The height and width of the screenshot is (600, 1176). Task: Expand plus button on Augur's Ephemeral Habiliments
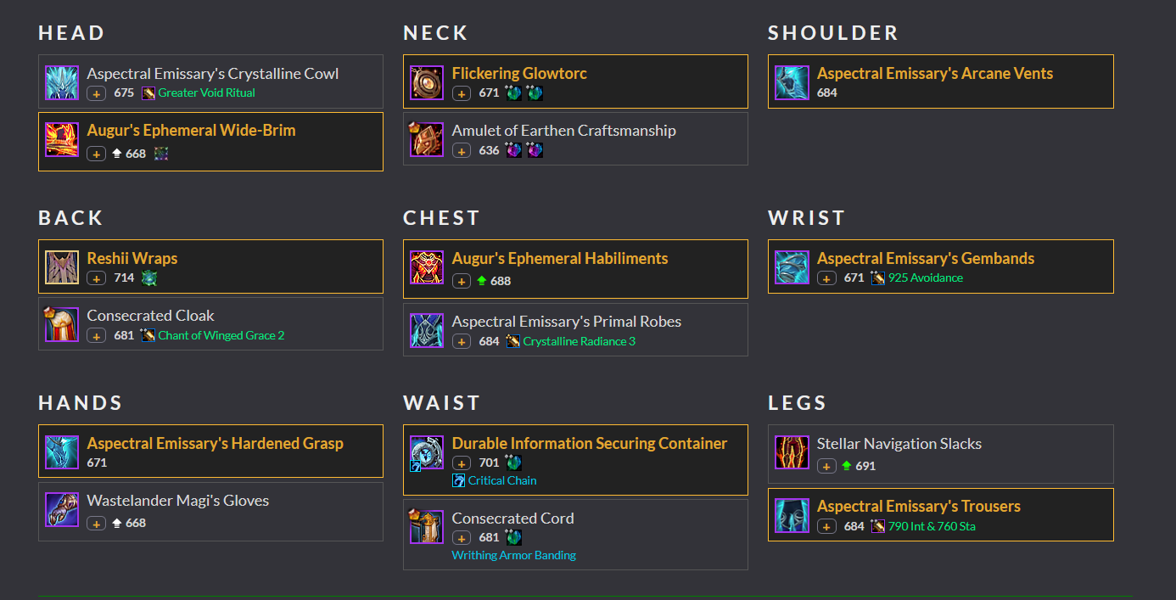point(462,281)
